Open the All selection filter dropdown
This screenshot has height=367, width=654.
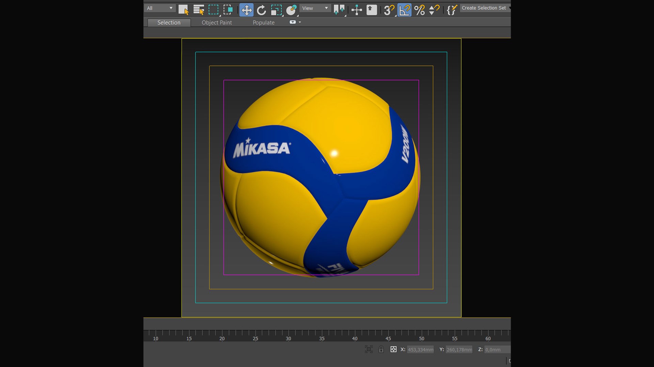(160, 8)
